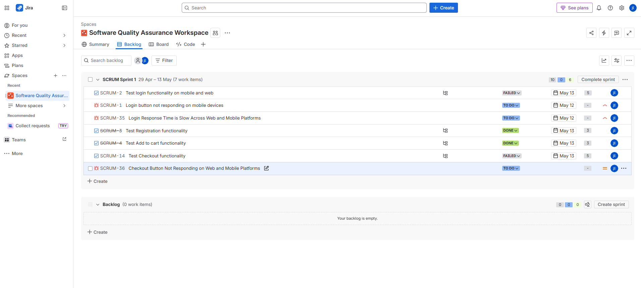This screenshot has width=641, height=288.
Task: Add a new space with plus icon
Action: pos(55,76)
